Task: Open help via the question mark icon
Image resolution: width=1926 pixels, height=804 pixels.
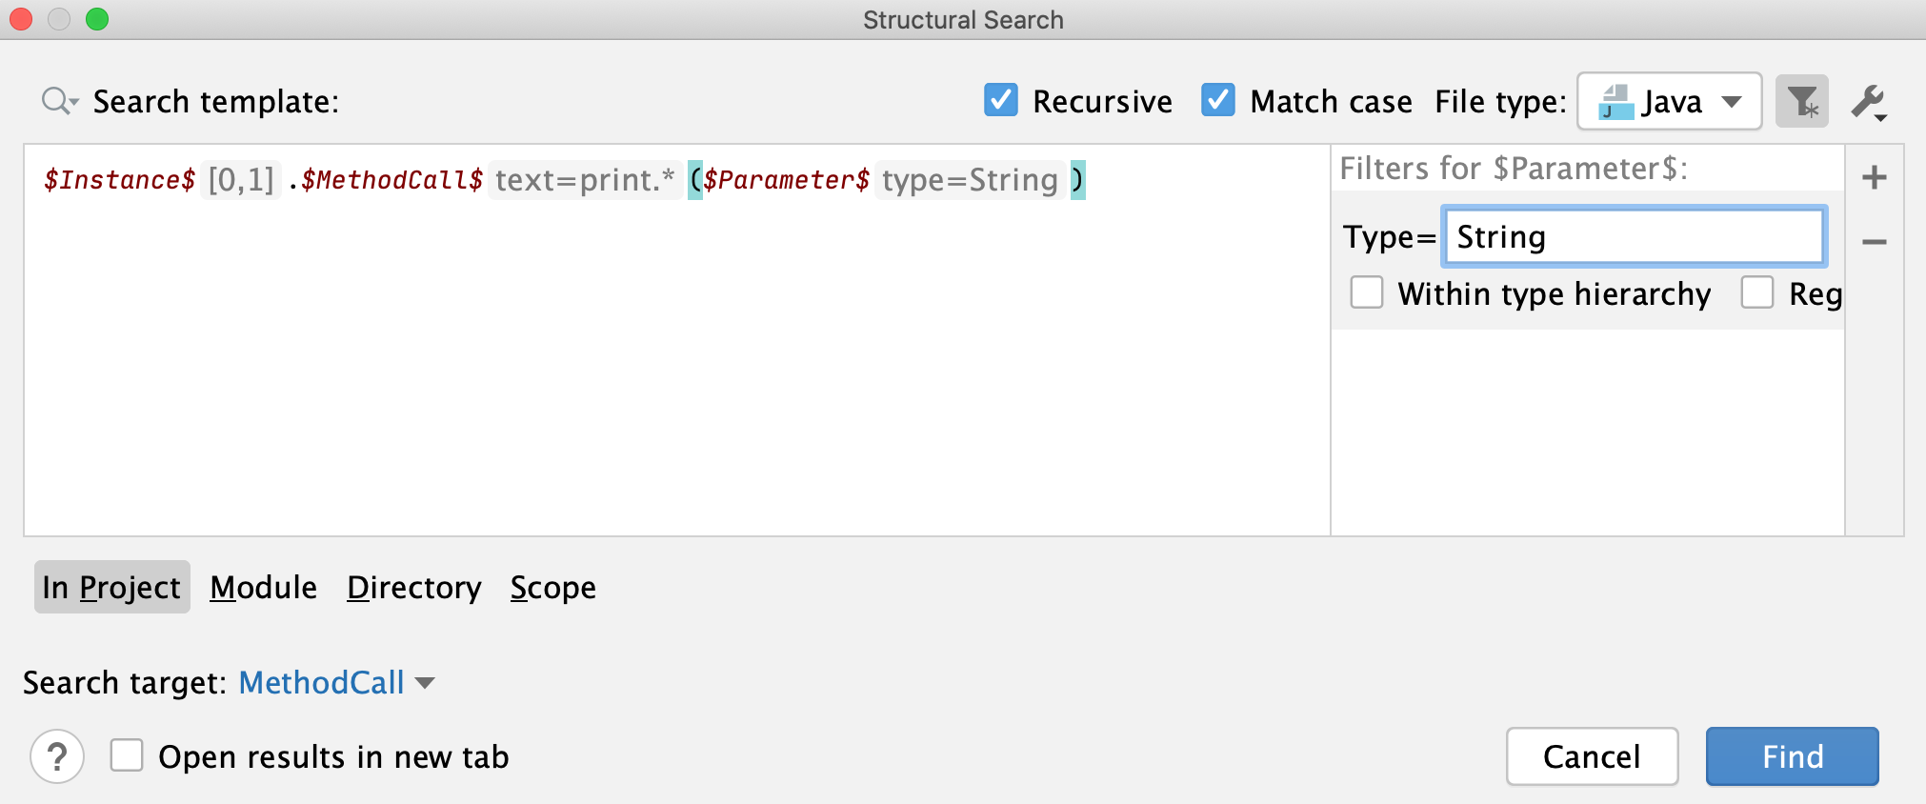Action: pos(56,755)
